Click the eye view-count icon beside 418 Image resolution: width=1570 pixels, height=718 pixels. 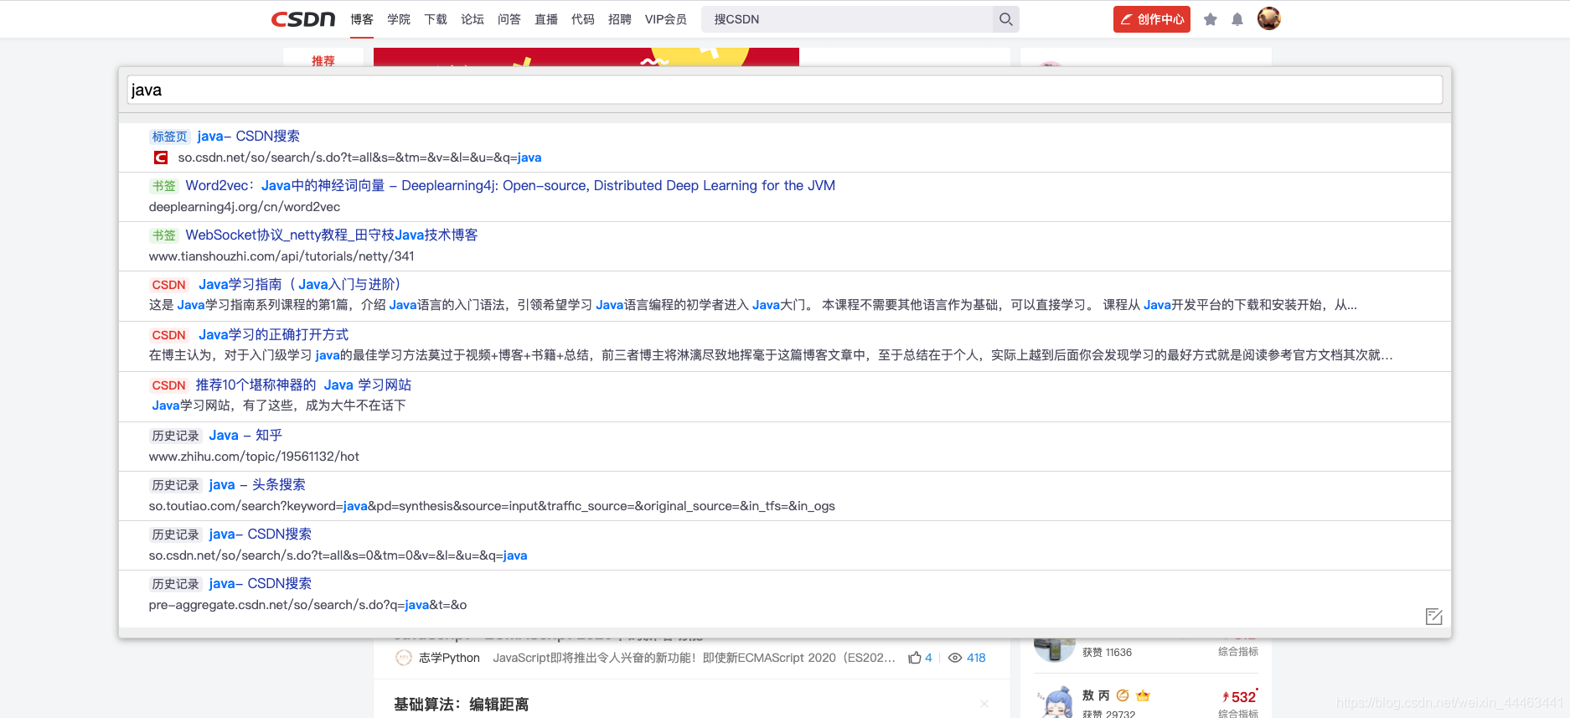tap(955, 658)
